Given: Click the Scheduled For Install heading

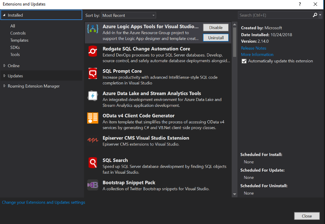Looking at the screenshot, I should pos(261,154).
